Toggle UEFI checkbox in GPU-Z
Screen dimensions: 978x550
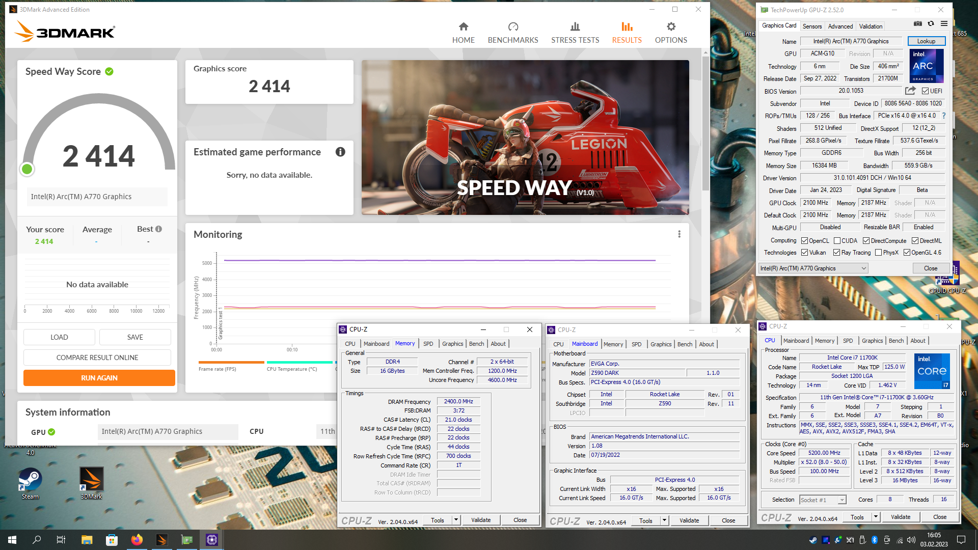(925, 91)
